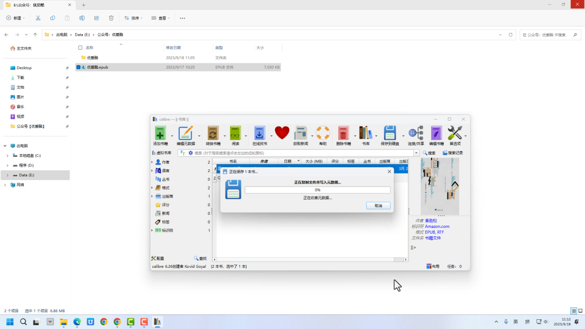Click 取消 (Cancel) in the saving dialog
Screen dimensions: 585x329
(x=378, y=206)
